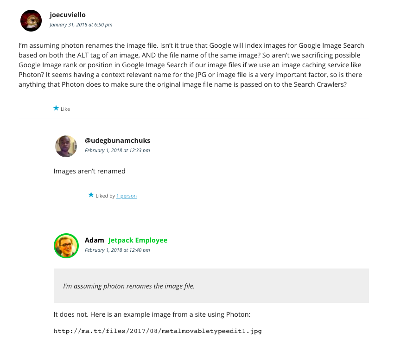
Task: Click the metalmovabletypeedit1.jpg URL
Action: [158, 331]
